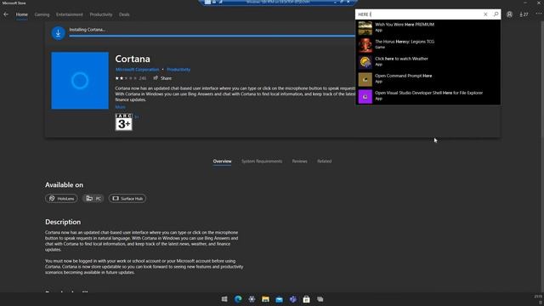Launch Microsoft Edge from taskbar

tap(238, 299)
